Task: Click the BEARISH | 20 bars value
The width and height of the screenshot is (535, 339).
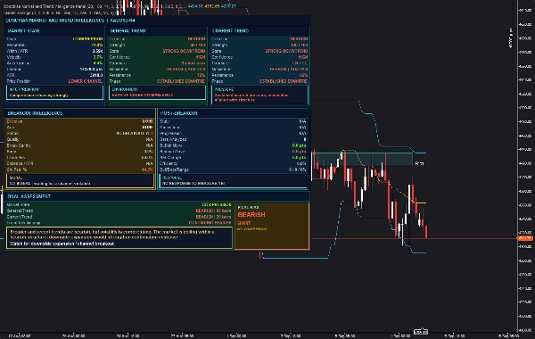Action: pyautogui.click(x=213, y=217)
